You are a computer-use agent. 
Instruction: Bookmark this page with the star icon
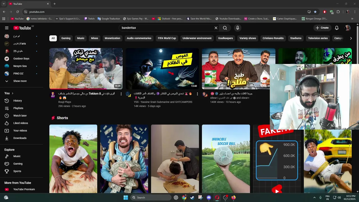(315, 12)
